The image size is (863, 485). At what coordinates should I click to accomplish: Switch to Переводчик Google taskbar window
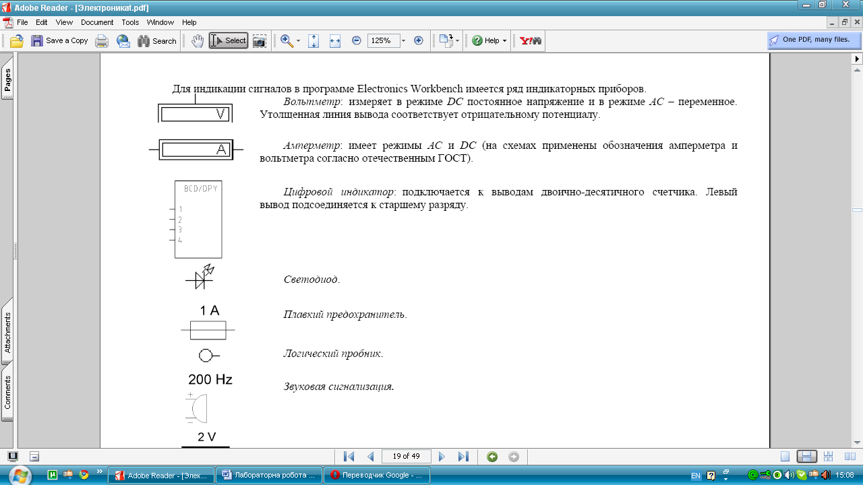click(376, 475)
